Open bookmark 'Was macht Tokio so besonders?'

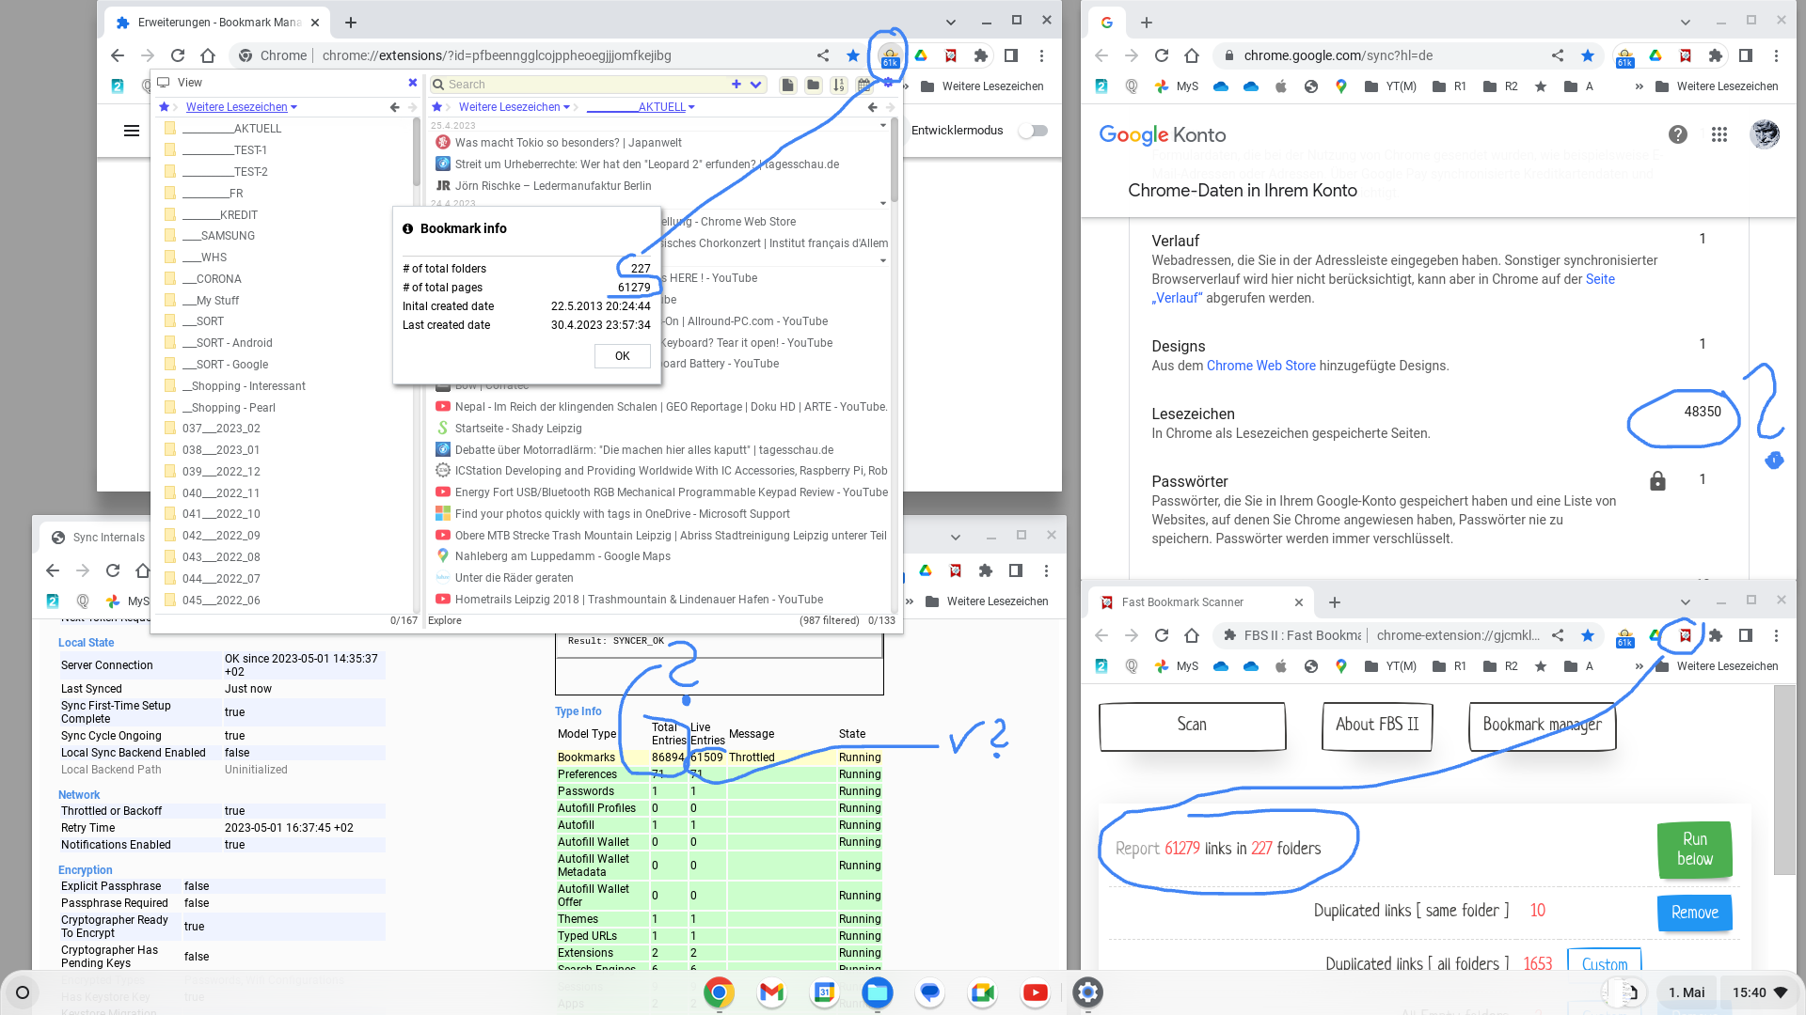(568, 143)
